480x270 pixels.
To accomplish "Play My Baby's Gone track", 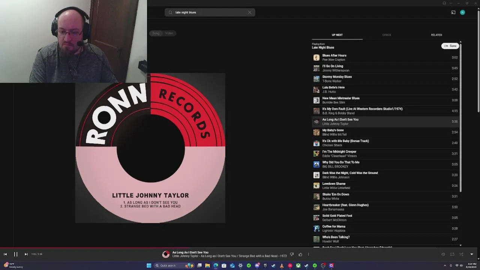I will click(x=385, y=132).
